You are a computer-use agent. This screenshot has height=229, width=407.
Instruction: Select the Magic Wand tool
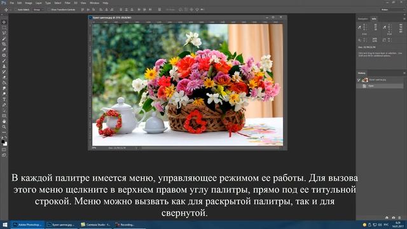click(x=4, y=39)
